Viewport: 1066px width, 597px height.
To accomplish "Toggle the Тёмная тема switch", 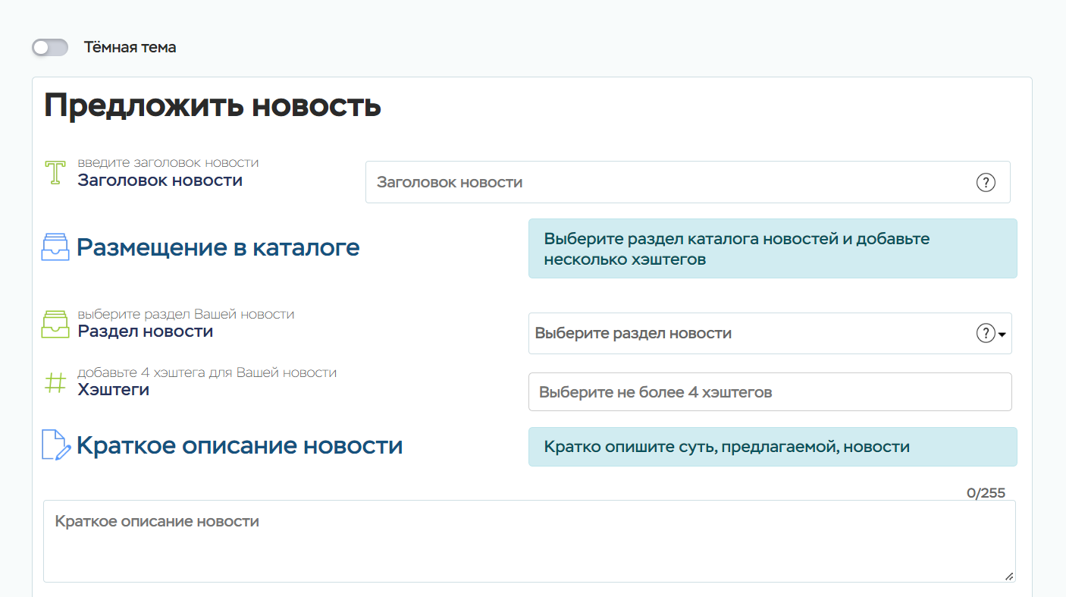I will click(50, 48).
